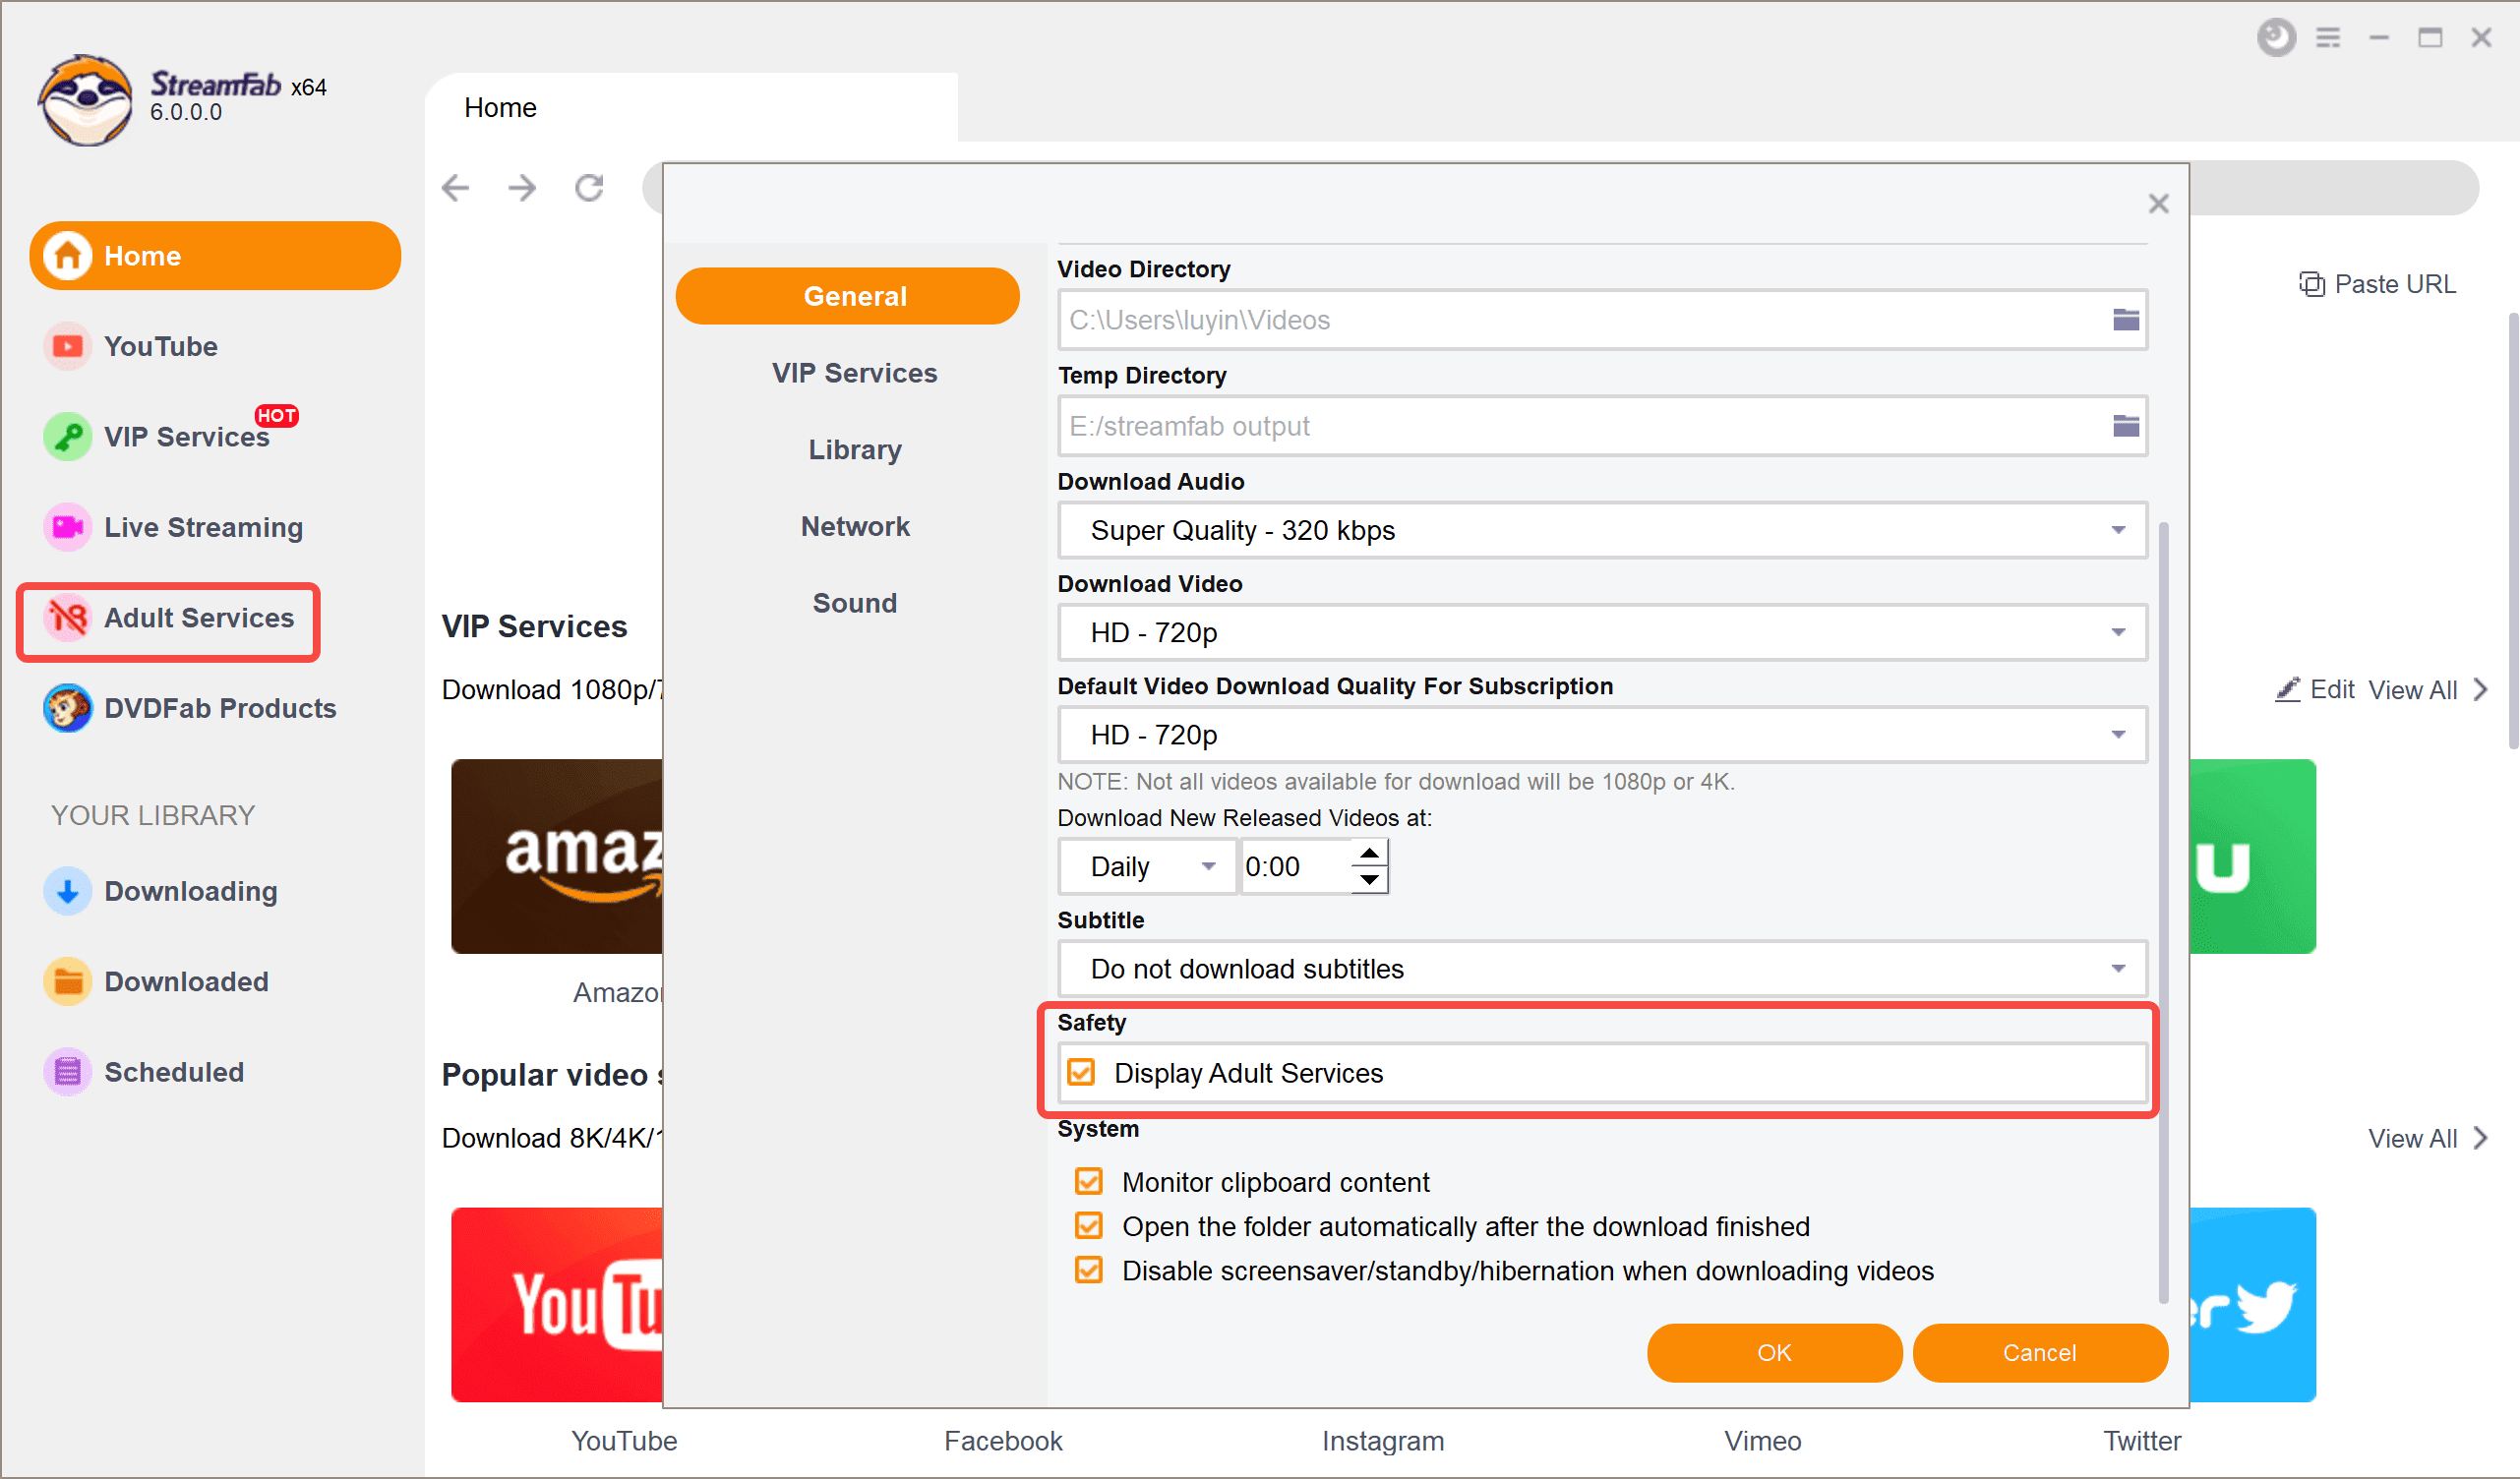Expand Subtitle download options dropdown
2520x1479 pixels.
2121,969
